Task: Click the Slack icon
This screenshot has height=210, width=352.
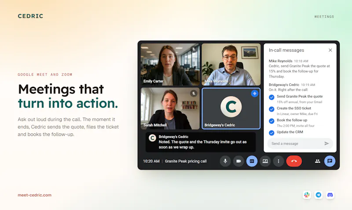Action: (307, 195)
